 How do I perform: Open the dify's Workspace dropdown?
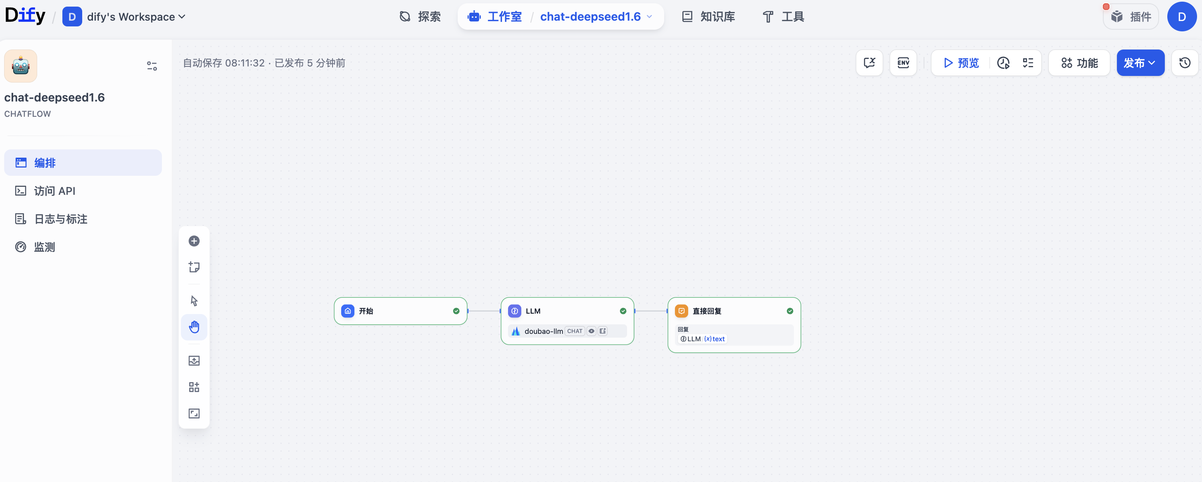(x=136, y=17)
